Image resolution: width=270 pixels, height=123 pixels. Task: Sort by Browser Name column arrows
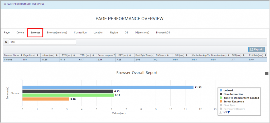pyautogui.click(x=21, y=55)
